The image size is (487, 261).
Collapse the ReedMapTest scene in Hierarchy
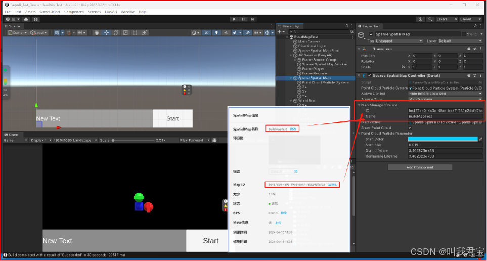click(x=287, y=37)
